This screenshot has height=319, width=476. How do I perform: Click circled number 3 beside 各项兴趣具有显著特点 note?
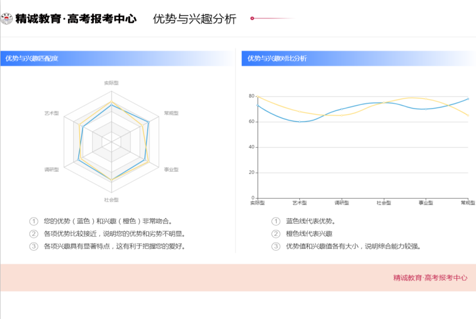click(x=33, y=246)
